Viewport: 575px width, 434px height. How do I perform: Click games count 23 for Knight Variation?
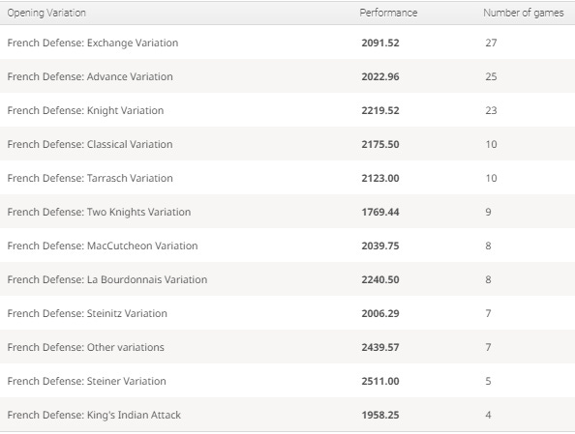[x=492, y=110]
